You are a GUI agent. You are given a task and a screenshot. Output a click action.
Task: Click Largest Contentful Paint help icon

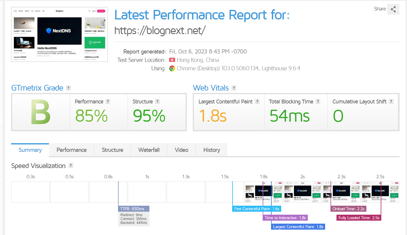point(257,102)
